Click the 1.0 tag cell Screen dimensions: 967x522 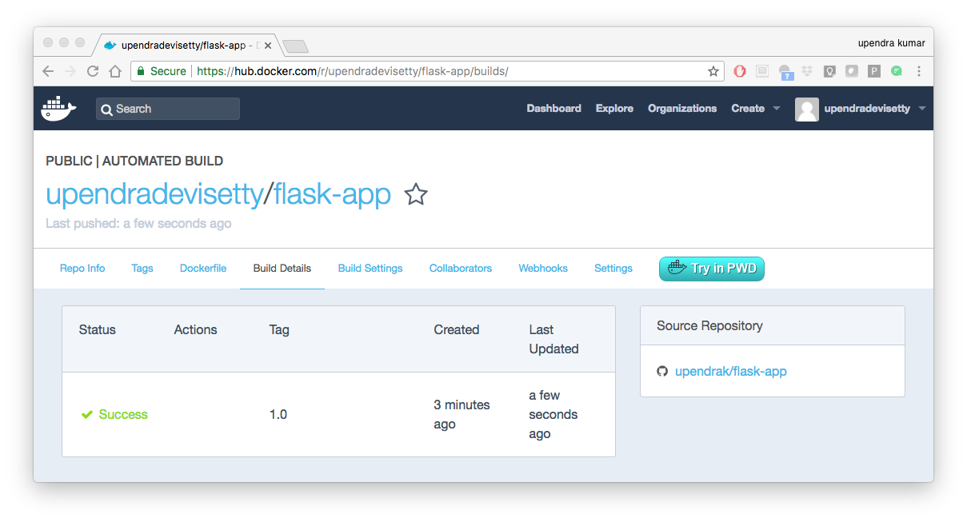pyautogui.click(x=278, y=414)
